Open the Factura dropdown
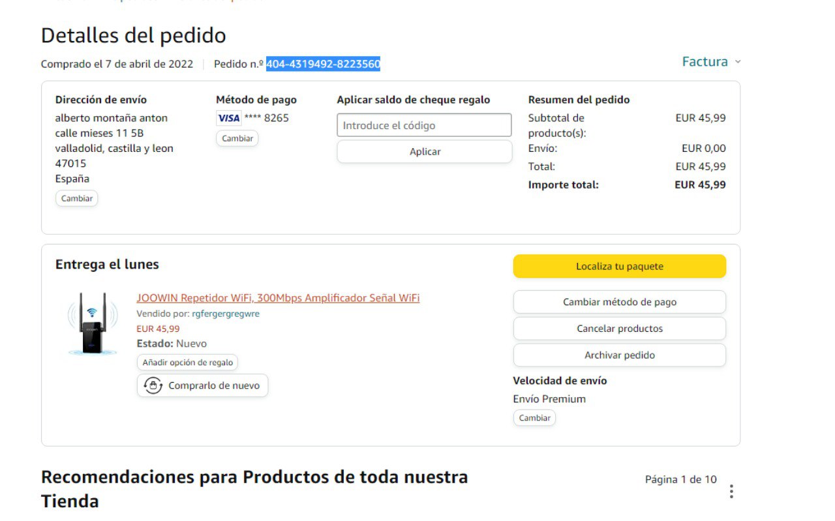The width and height of the screenshot is (835, 521). coord(711,62)
